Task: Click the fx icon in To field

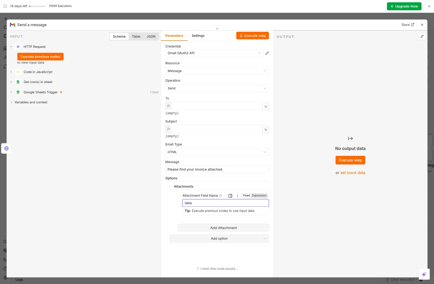Action: click(x=169, y=106)
